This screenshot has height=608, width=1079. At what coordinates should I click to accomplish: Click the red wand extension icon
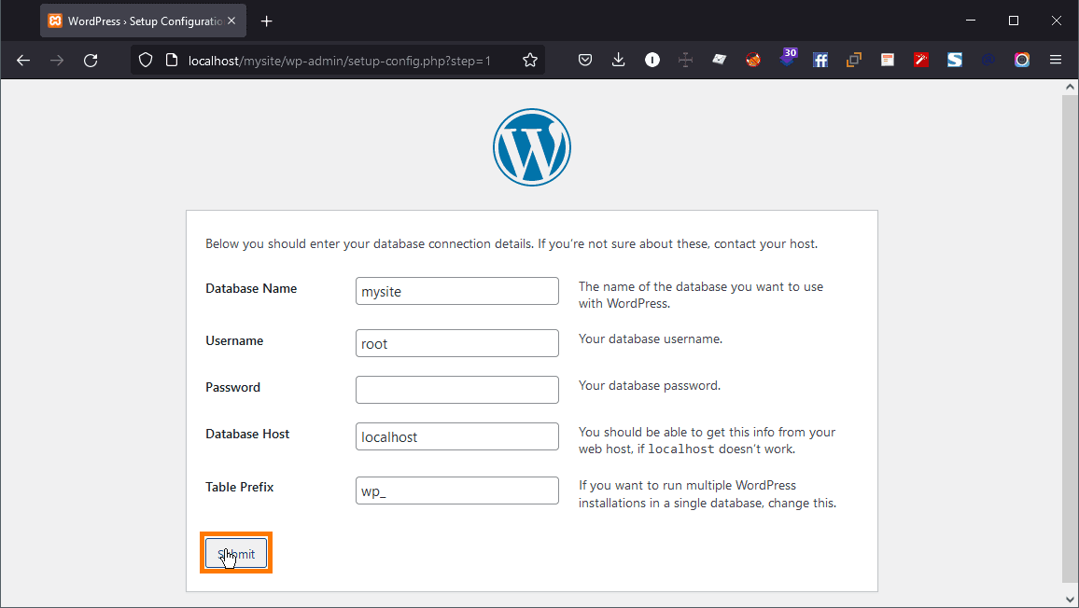pyautogui.click(x=920, y=61)
